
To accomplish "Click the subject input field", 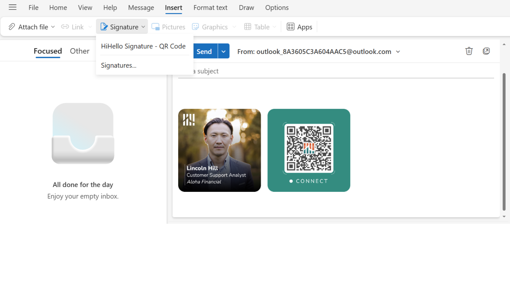I will (336, 71).
